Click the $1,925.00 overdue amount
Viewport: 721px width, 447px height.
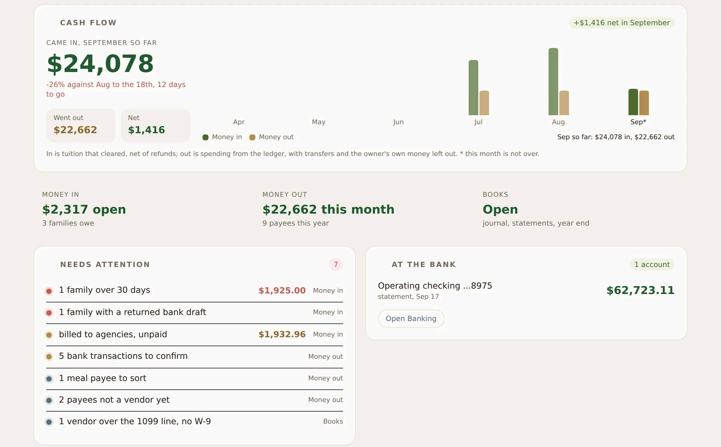[x=282, y=291]
